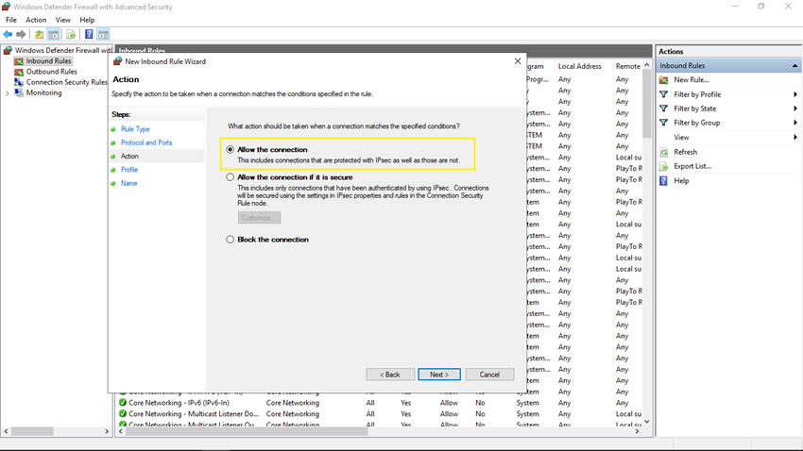Go to Profile step in wizard
This screenshot has width=803, height=451.
(129, 170)
